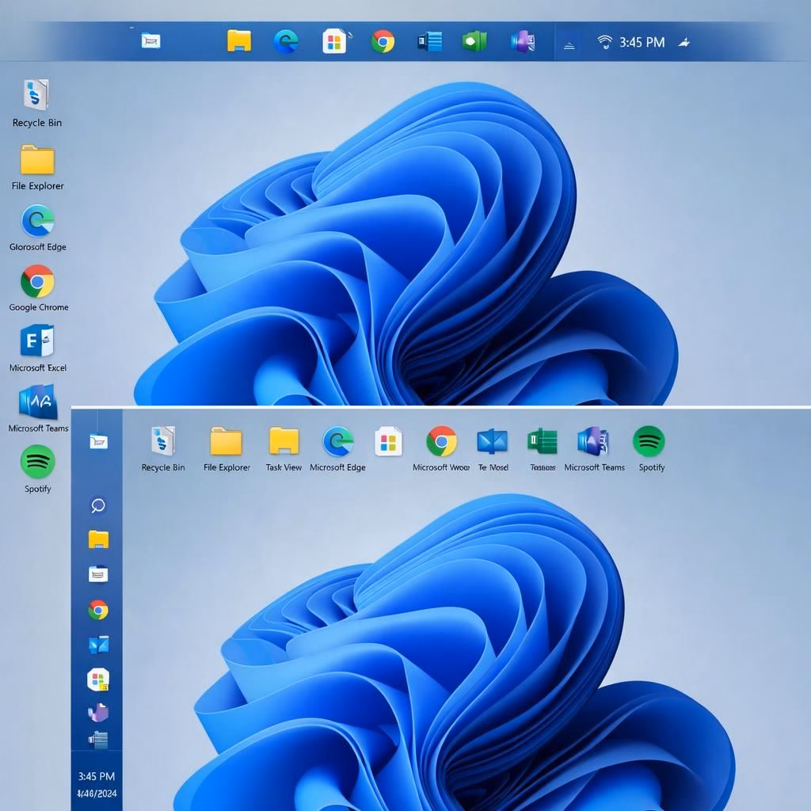This screenshot has width=811, height=811.
Task: Click white window icon below folder in vertical taskbar
Action: [97, 574]
